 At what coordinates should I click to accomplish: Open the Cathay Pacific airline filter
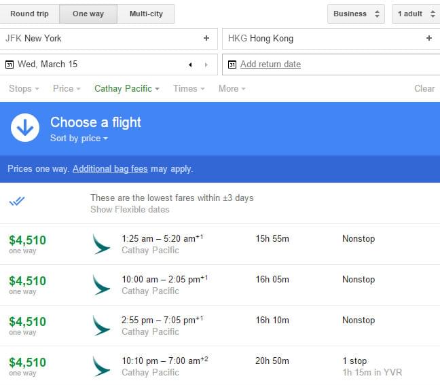click(127, 89)
